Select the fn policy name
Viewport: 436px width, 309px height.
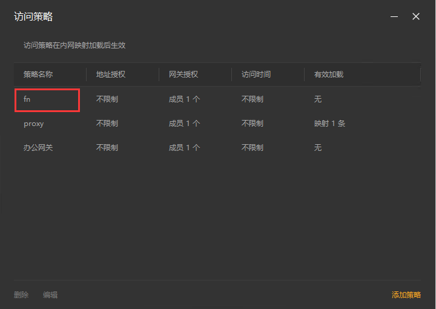tap(27, 99)
